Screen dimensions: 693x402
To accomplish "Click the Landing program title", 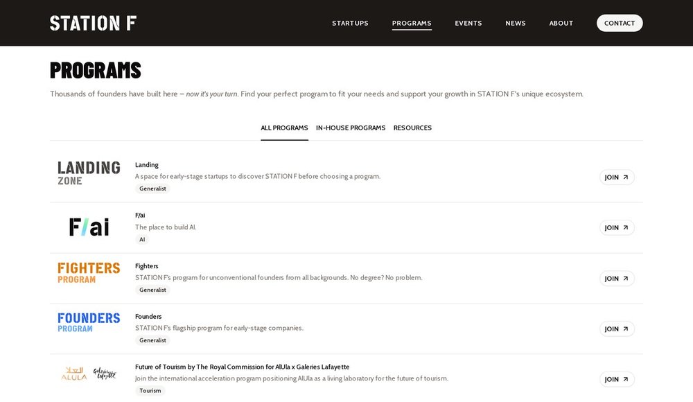I will coord(147,165).
